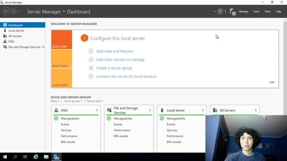287x161 pixels.
Task: Click Configure this local server
Action: tap(117, 38)
